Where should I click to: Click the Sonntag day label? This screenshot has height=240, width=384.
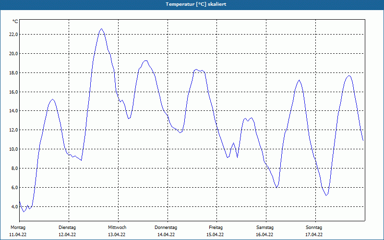tap(314, 228)
